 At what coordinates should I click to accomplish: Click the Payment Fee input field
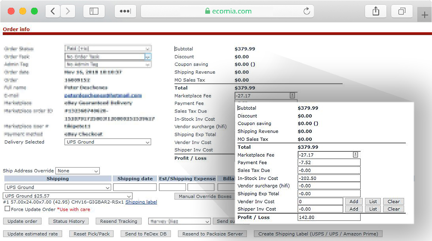pos(329,163)
